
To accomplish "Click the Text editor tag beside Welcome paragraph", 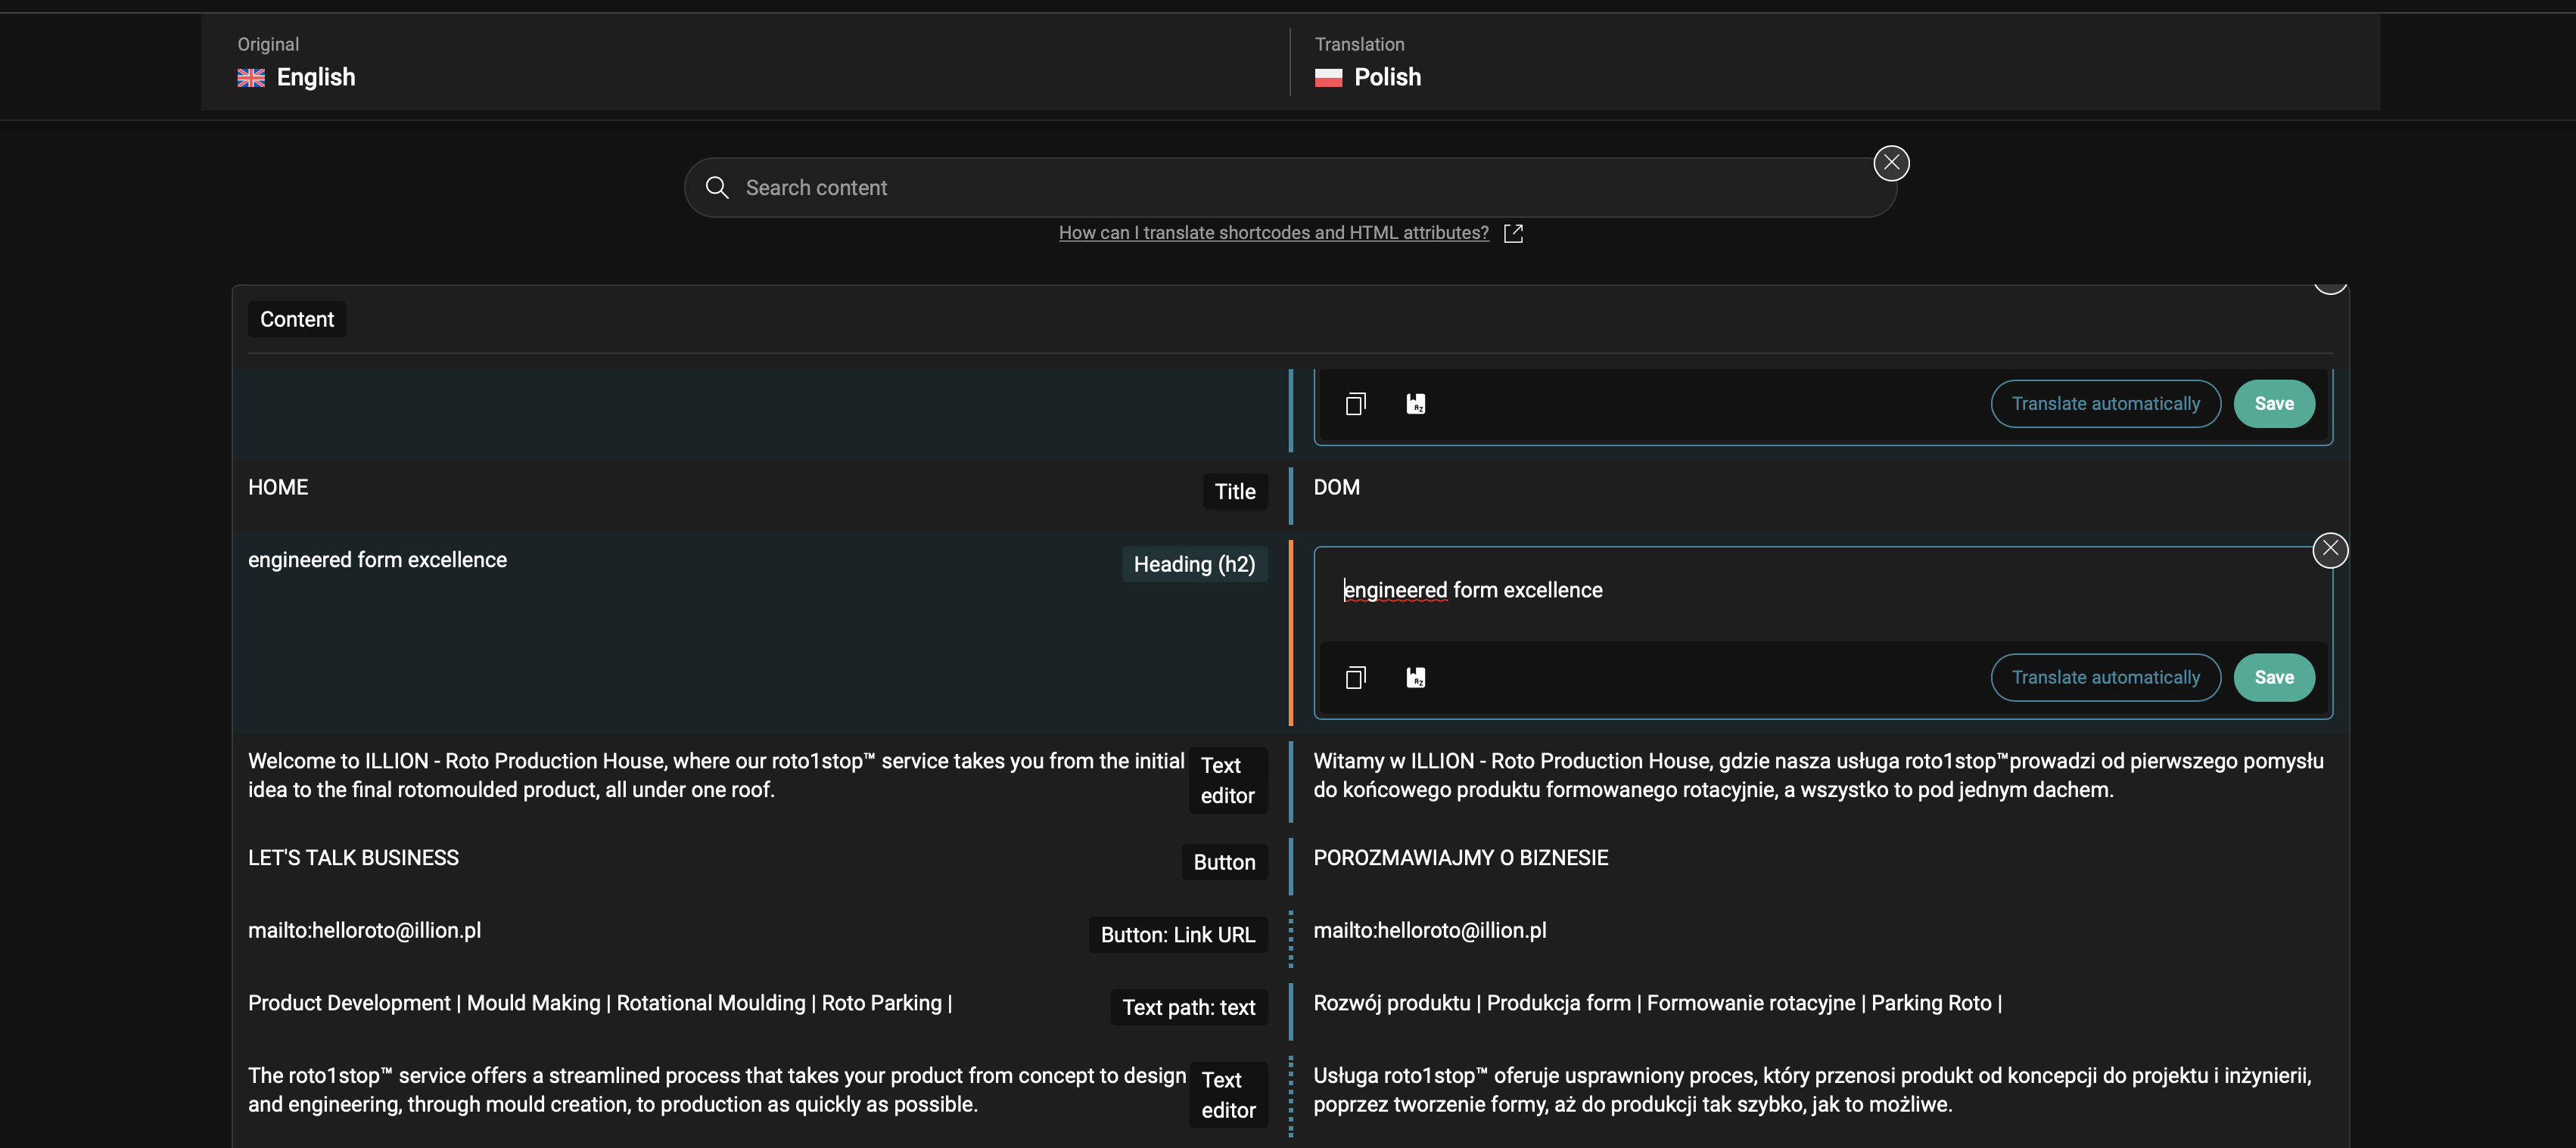I will coord(1227,780).
